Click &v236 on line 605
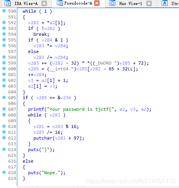 click(64, 98)
